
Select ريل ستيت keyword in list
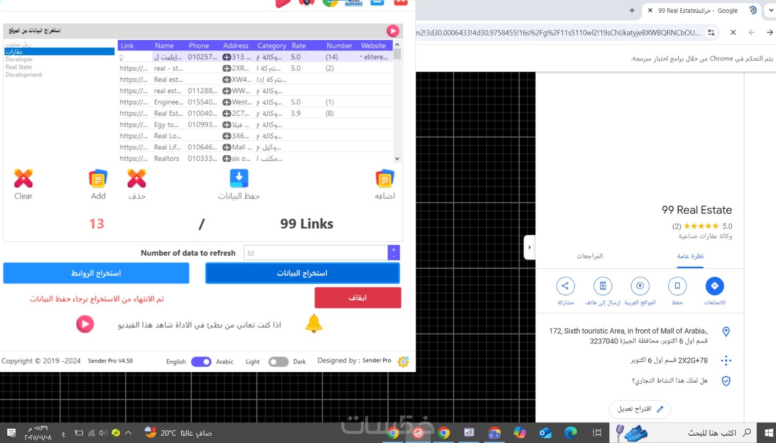[x=18, y=44]
